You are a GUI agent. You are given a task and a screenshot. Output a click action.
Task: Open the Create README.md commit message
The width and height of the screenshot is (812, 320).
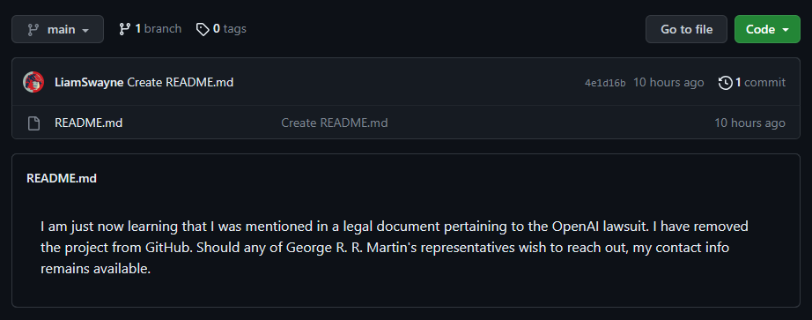pos(181,83)
